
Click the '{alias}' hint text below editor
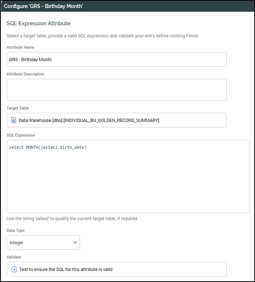click(72, 219)
